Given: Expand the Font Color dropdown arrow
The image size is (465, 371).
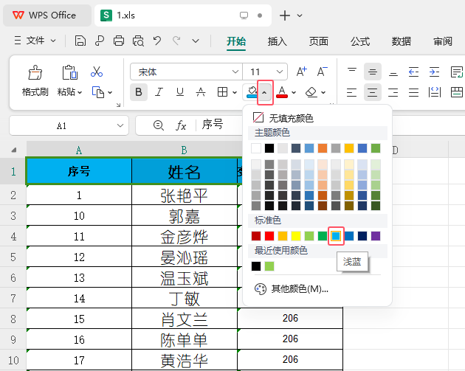Looking at the screenshot, I should [294, 92].
